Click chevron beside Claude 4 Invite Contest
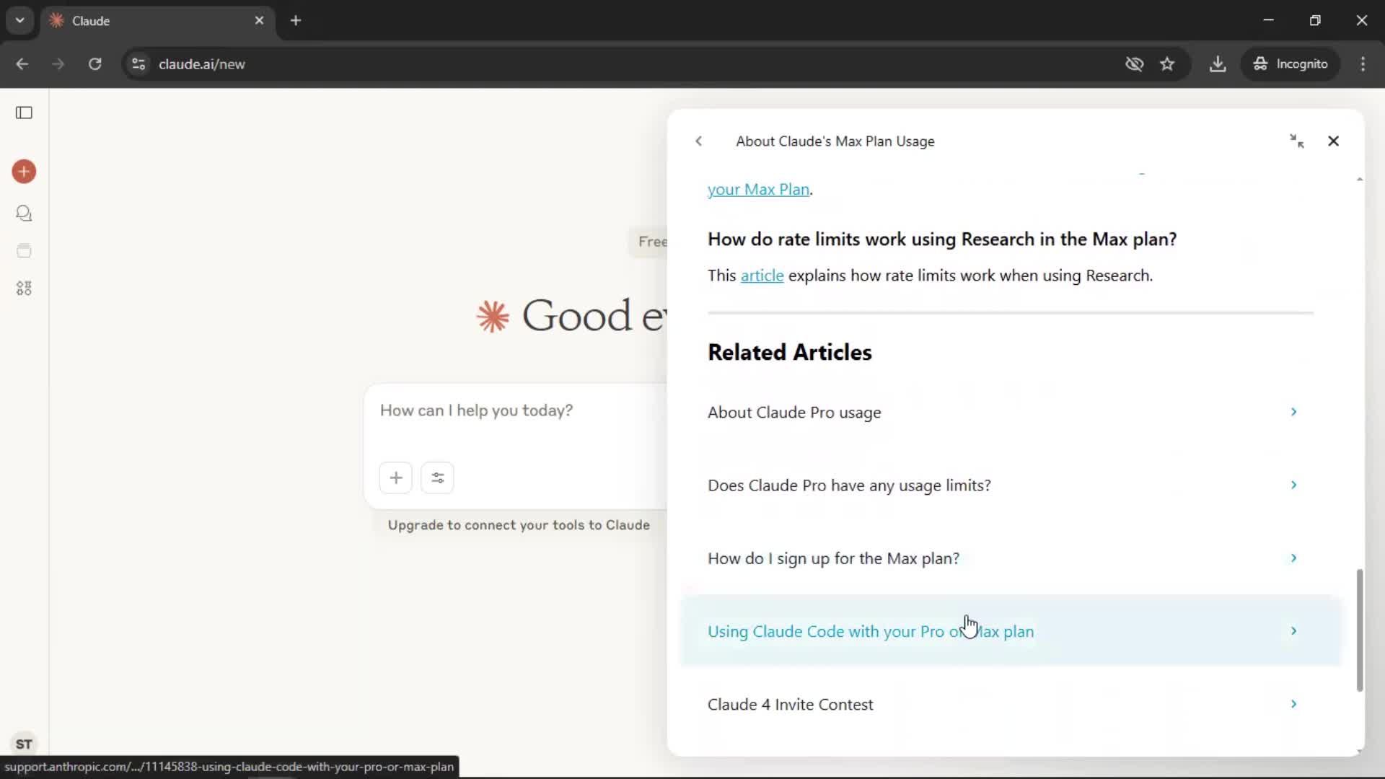The height and width of the screenshot is (779, 1385). point(1293,704)
